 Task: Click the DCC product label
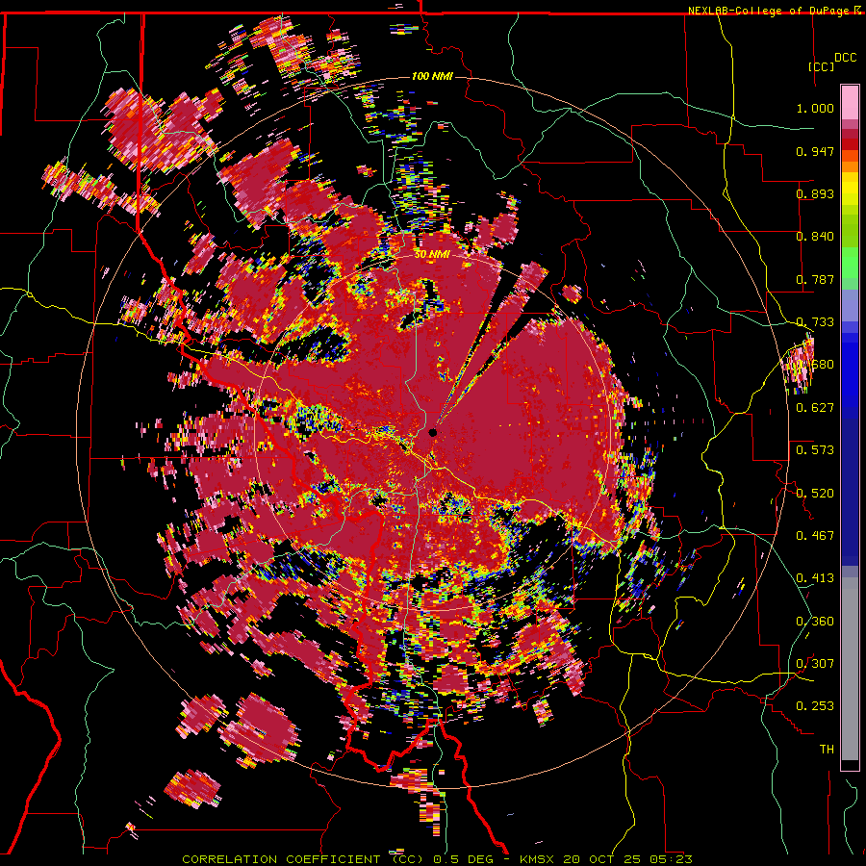[x=845, y=58]
